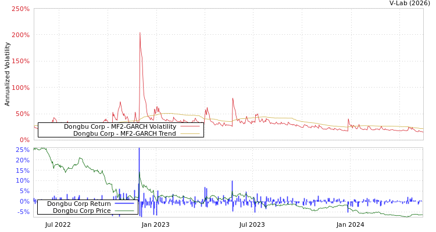Click the 150% tick label on the upper chart
The image size is (436, 232).
(x=20, y=61)
